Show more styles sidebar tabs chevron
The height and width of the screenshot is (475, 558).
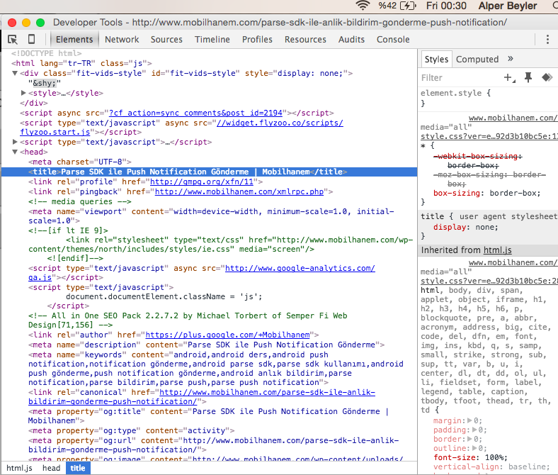[x=511, y=59]
